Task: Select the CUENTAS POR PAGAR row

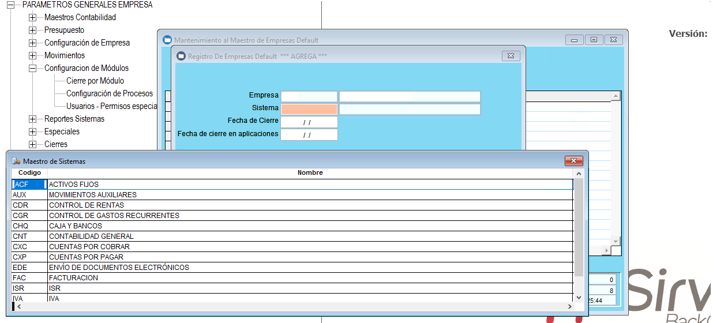Action: click(x=86, y=257)
